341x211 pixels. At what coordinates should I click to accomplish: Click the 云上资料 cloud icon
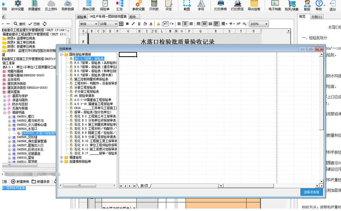pyautogui.click(x=51, y=6)
